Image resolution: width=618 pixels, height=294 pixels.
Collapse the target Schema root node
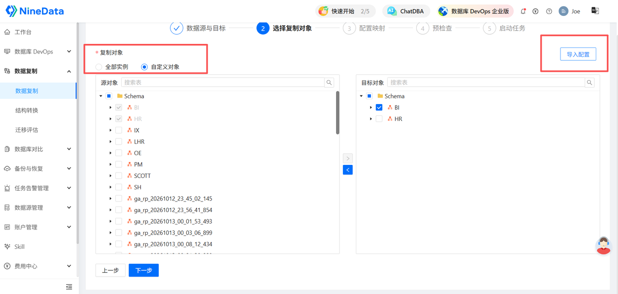point(361,96)
